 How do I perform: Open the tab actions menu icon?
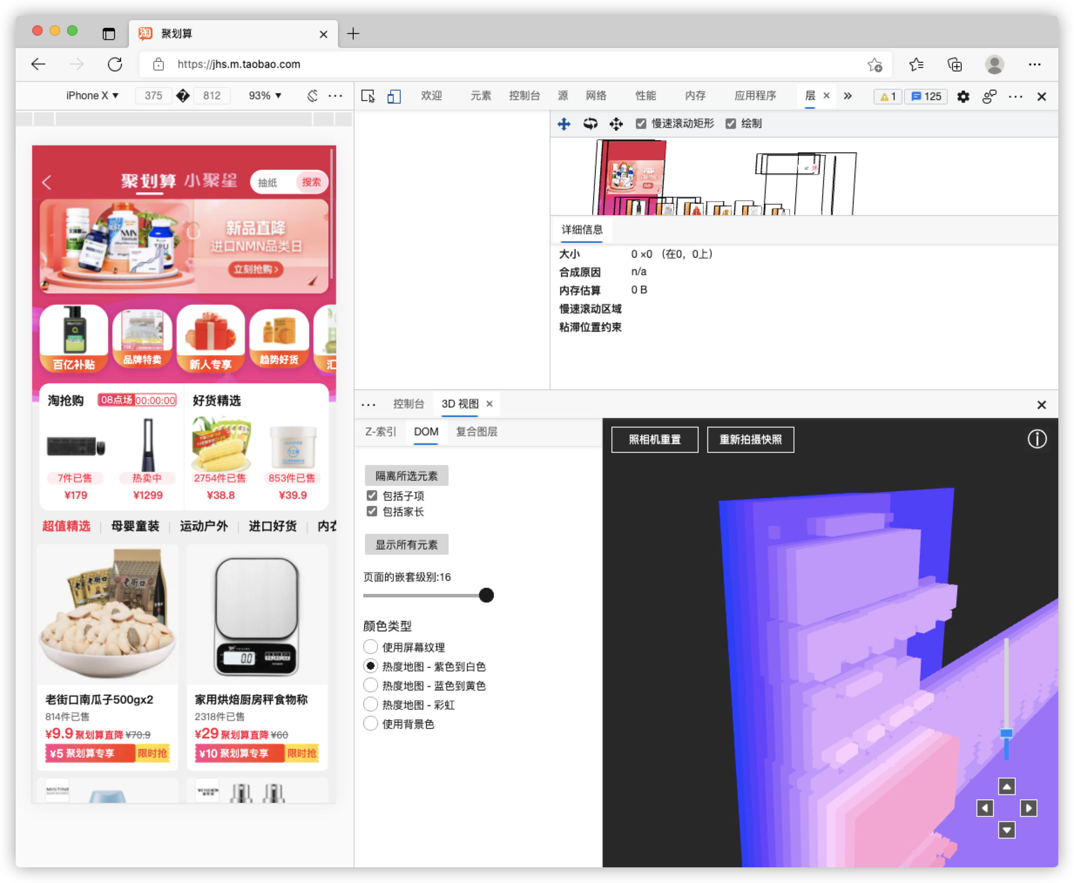pos(109,34)
